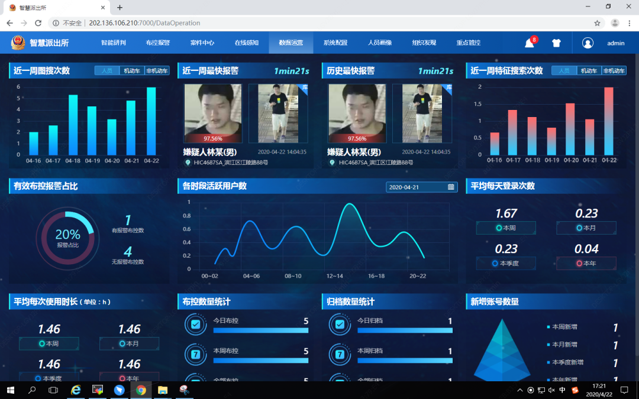
Task: Reload the page in Chrome
Action: (38, 23)
